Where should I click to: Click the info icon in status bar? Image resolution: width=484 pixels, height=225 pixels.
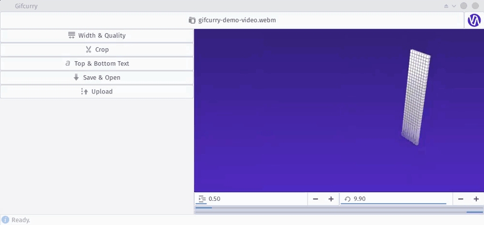pos(5,220)
